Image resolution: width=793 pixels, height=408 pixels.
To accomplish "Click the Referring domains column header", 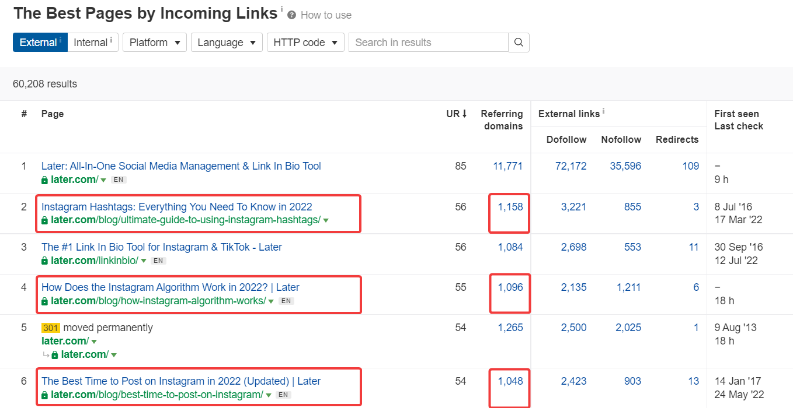I will coord(502,120).
